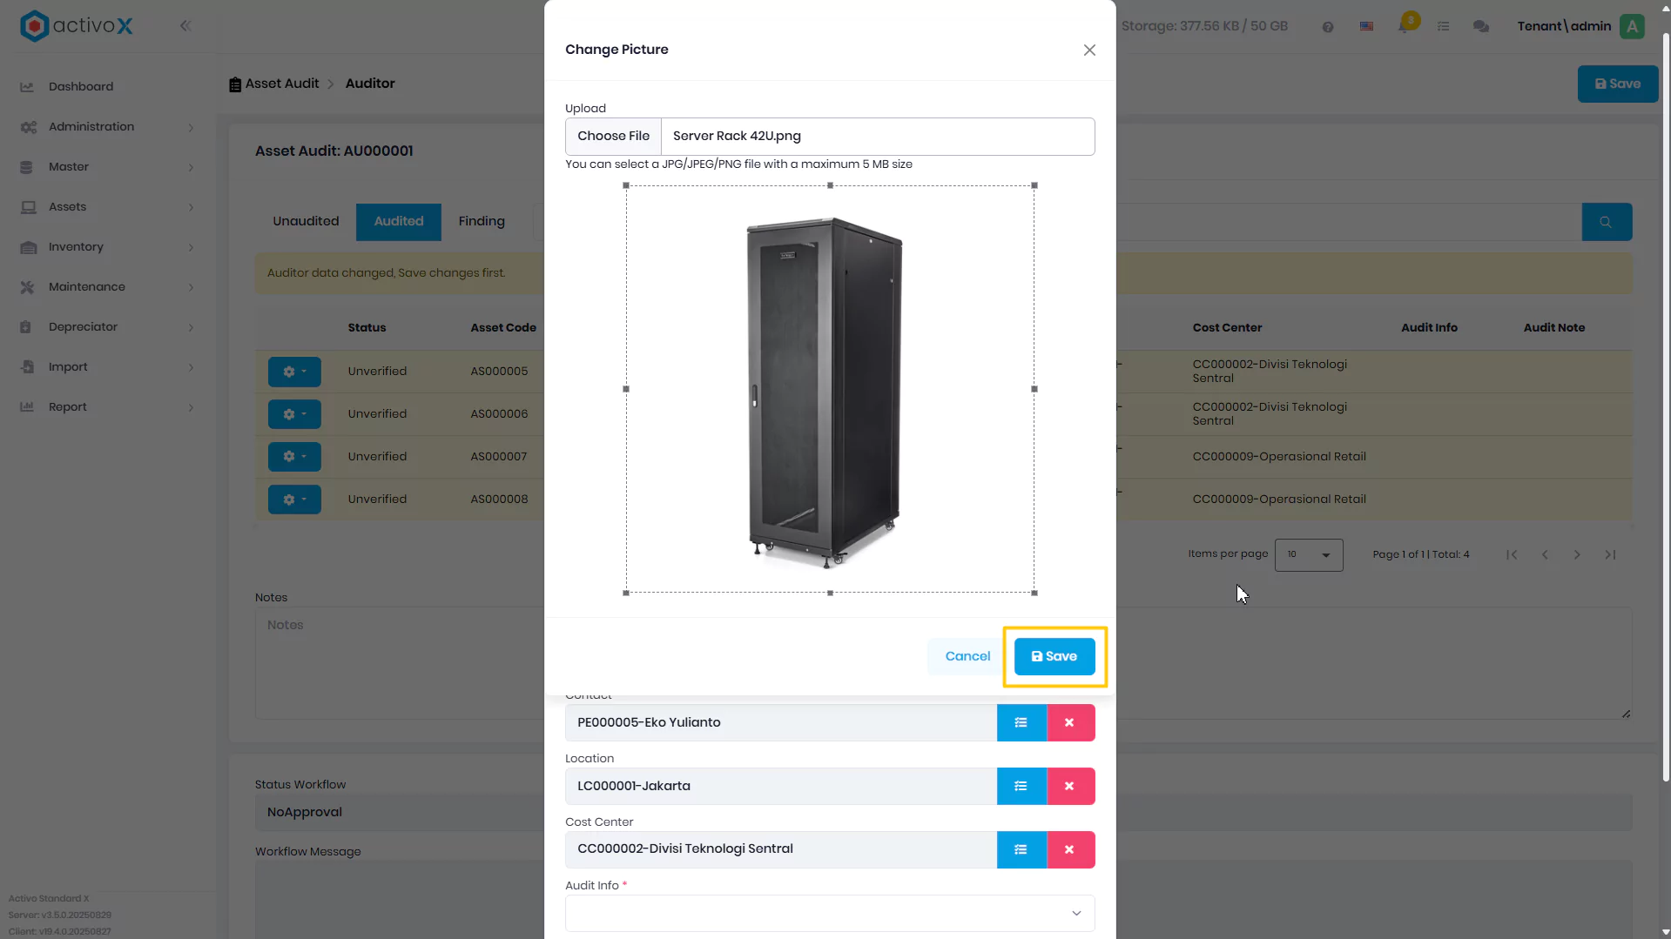The image size is (1671, 939).
Task: Collapse the sidebar with the double-chevron icon
Action: point(185,26)
